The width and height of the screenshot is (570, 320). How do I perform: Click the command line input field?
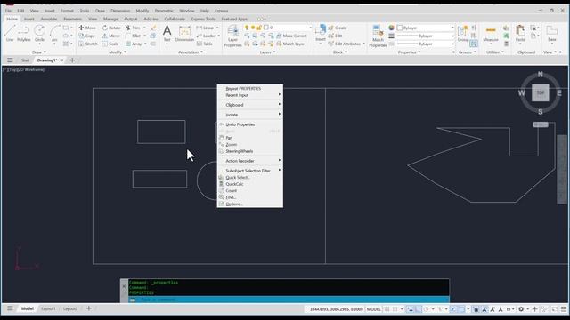click(289, 300)
